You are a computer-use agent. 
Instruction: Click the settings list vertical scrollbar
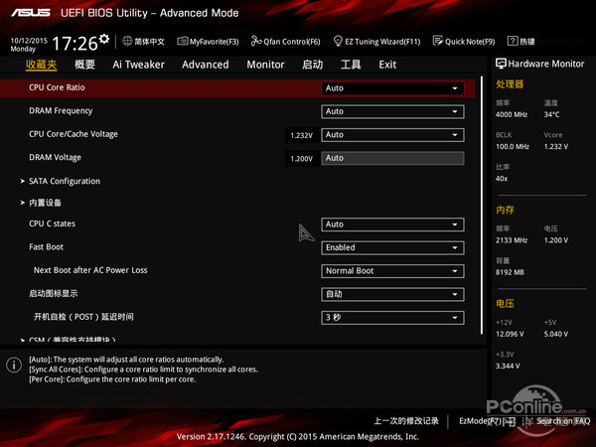(x=482, y=206)
